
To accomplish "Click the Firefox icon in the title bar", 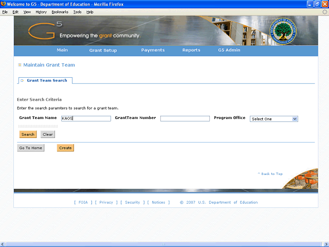I will pos(3,4).
